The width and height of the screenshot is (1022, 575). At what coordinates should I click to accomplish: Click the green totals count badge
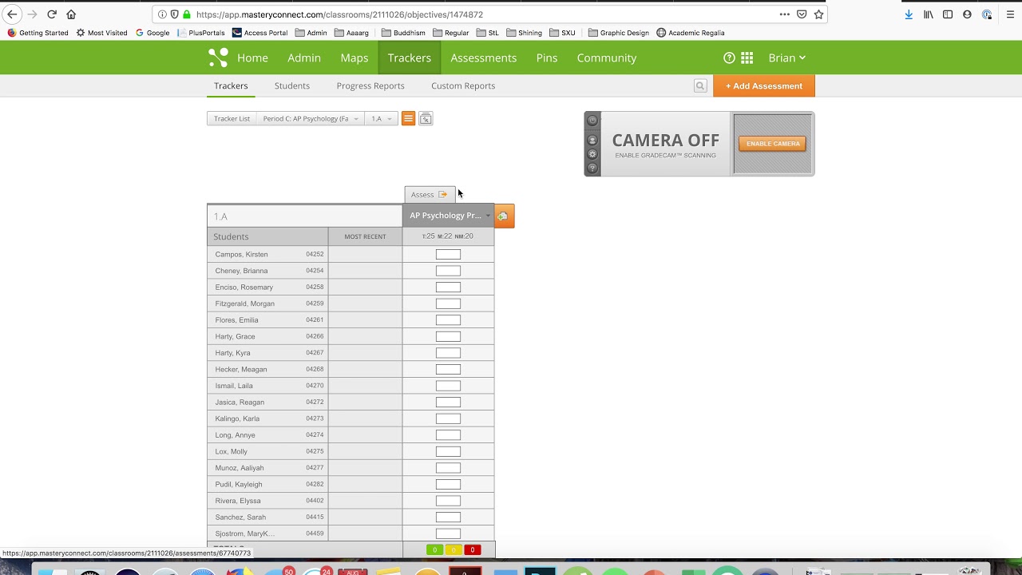434,549
